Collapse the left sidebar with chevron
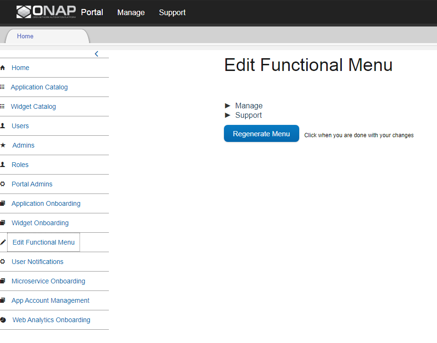This screenshot has height=343, width=437. 97,54
